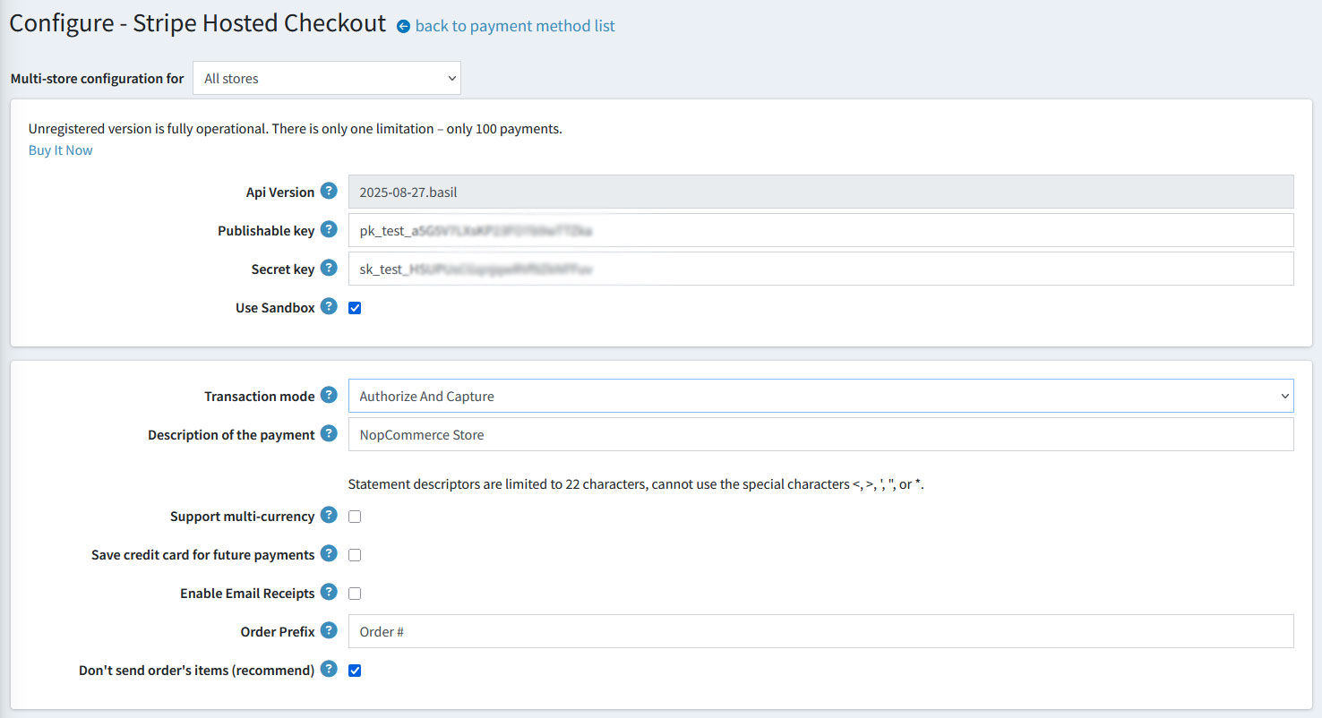Click the Api Version field
Image resolution: width=1322 pixels, height=718 pixels.
point(820,192)
